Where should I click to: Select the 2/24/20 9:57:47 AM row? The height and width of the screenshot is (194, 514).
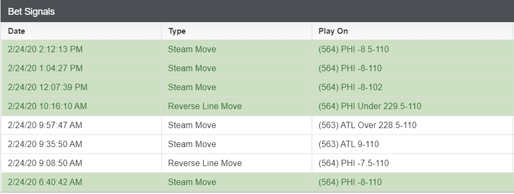click(x=257, y=125)
